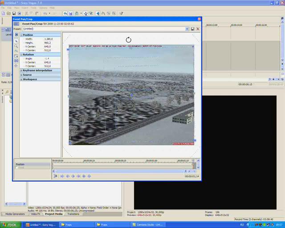Open the Auto Ripple mode dropdown arrow
The height and width of the screenshot is (228, 285).
point(81,13)
